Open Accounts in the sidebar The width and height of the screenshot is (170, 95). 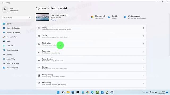coord(16,46)
